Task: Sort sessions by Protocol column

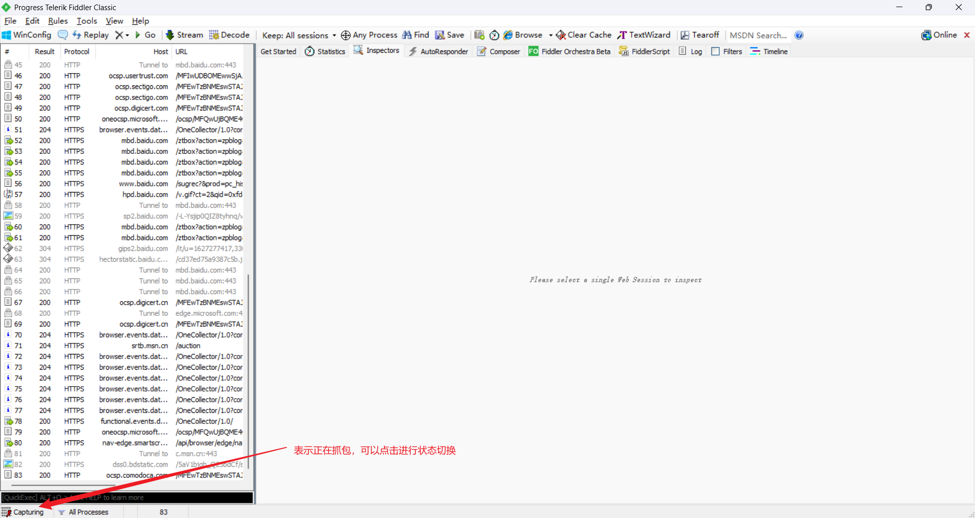Action: 77,52
